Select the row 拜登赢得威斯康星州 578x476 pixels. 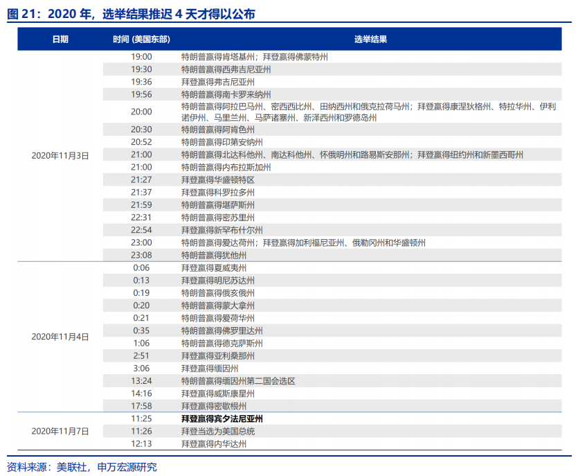[332, 393]
